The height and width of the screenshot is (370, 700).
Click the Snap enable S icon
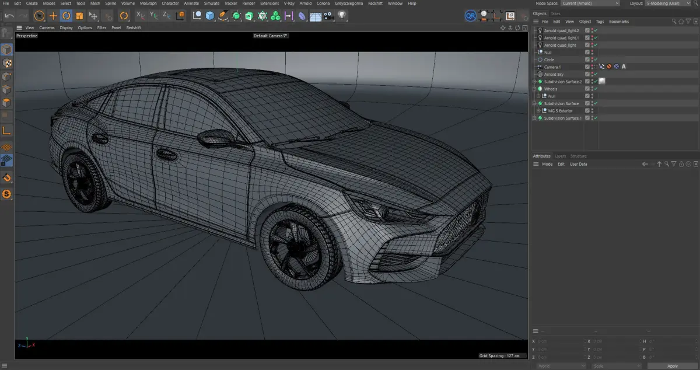pos(7,194)
